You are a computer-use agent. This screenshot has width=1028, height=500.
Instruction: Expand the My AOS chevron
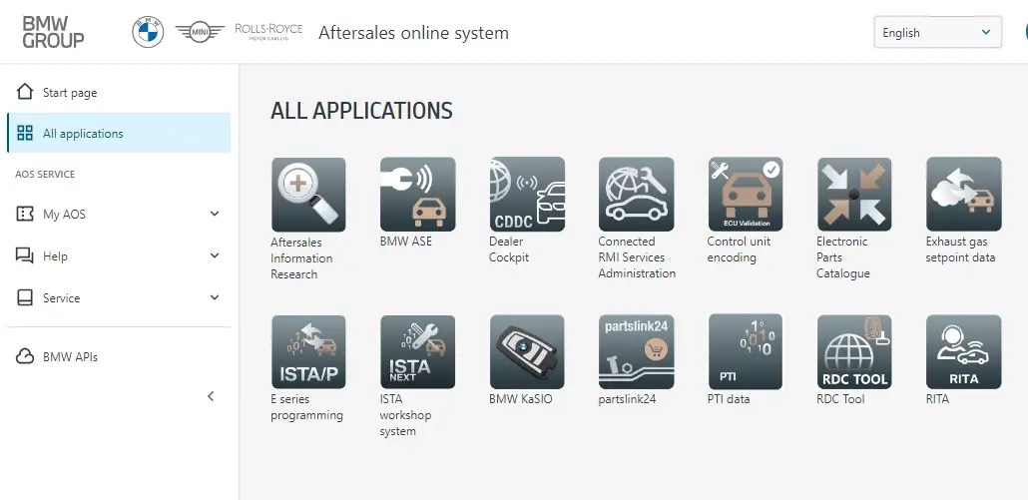point(215,214)
